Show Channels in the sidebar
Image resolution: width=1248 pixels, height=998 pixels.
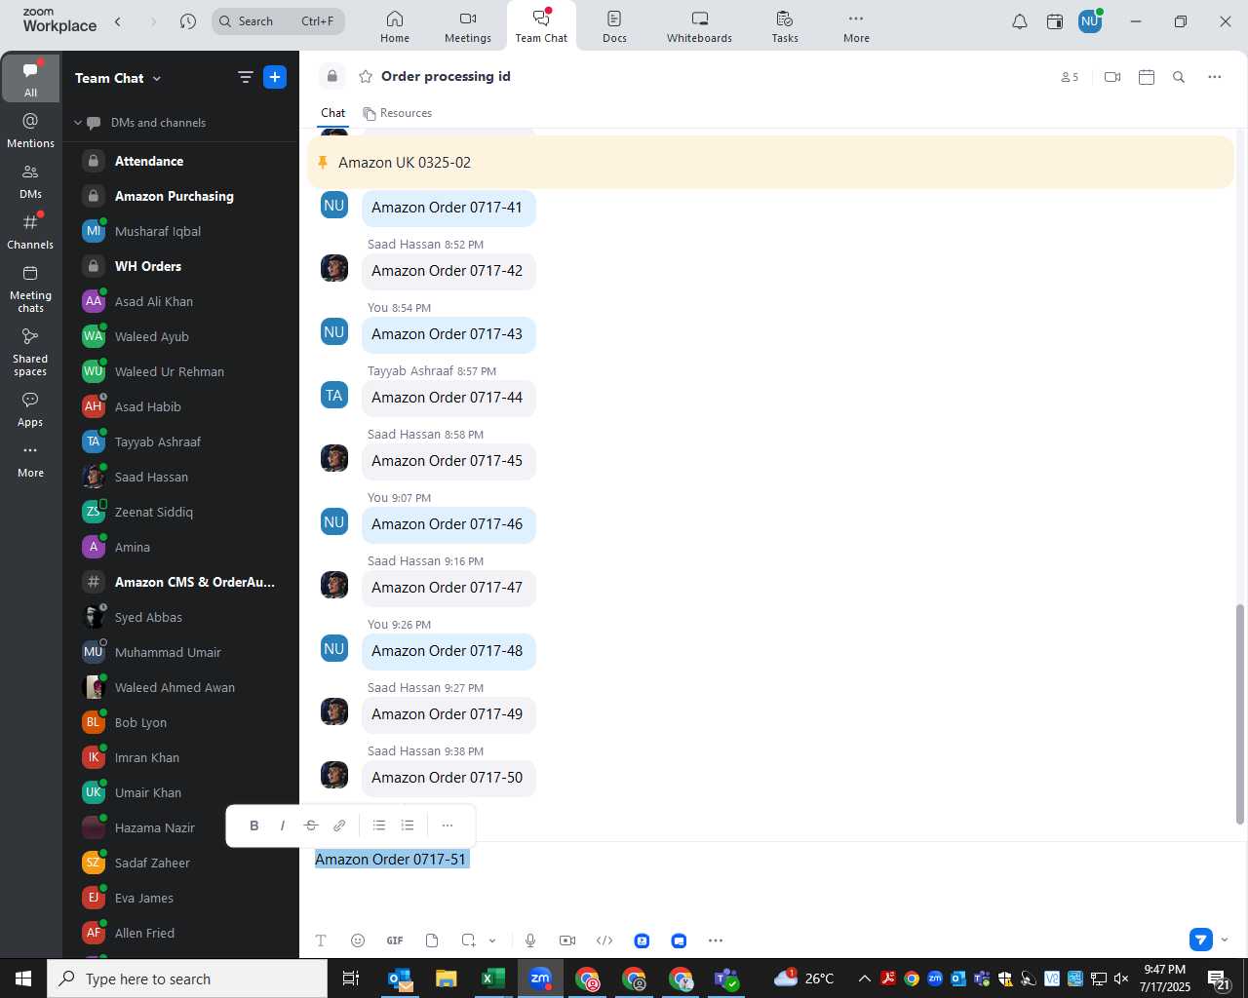[31, 232]
